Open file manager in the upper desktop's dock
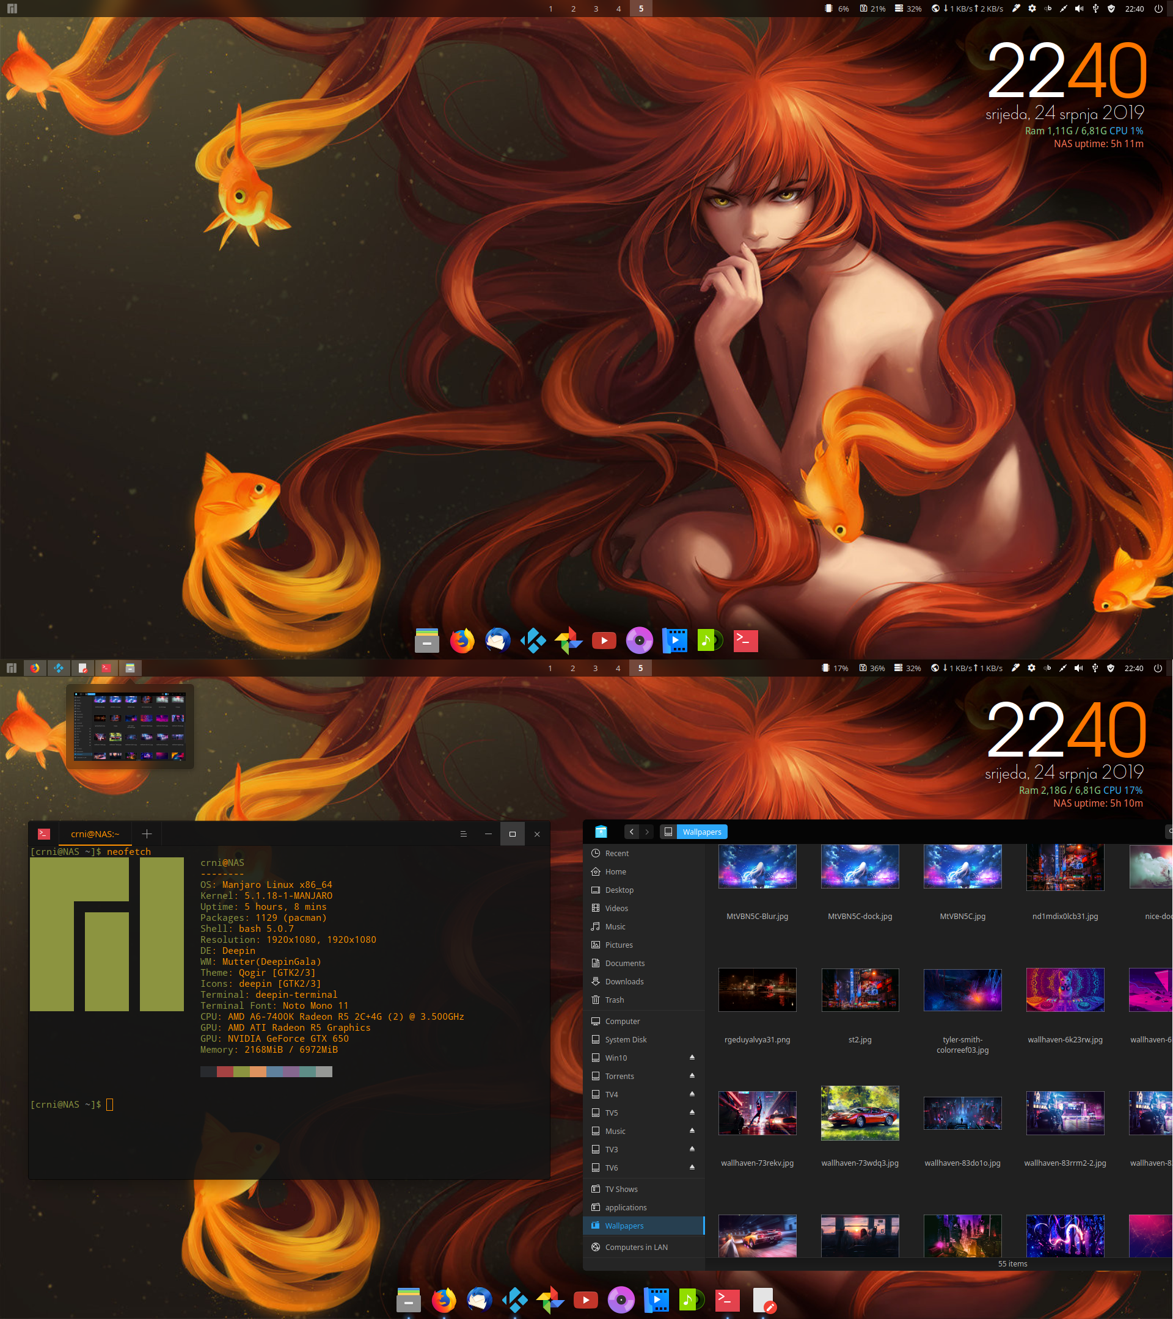This screenshot has height=1319, width=1173. click(426, 641)
